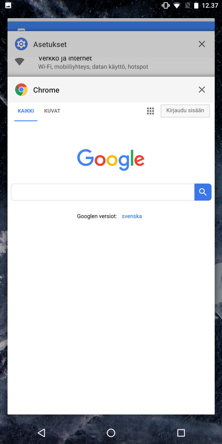The height and width of the screenshot is (444, 222).
Task: Dismiss the Asetukset card from recents
Action: (x=202, y=44)
